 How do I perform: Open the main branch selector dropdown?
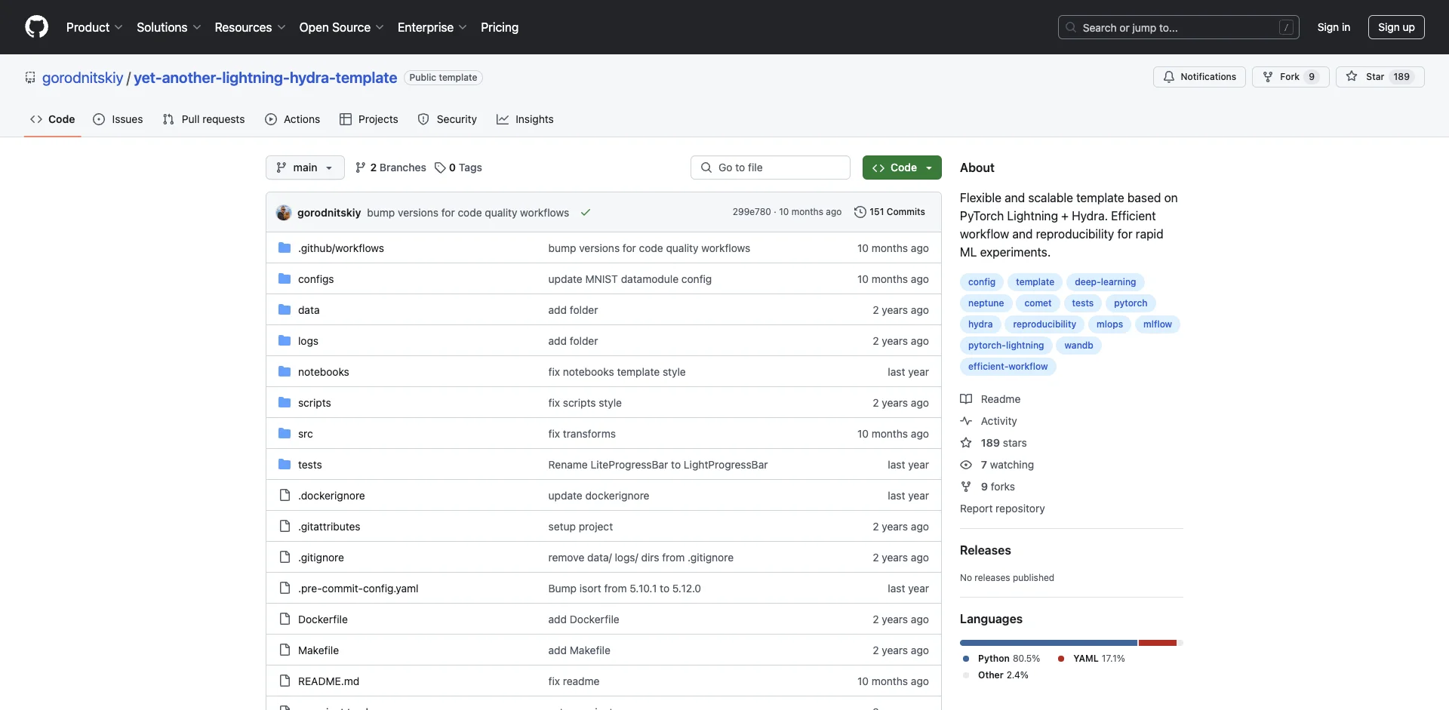(305, 168)
